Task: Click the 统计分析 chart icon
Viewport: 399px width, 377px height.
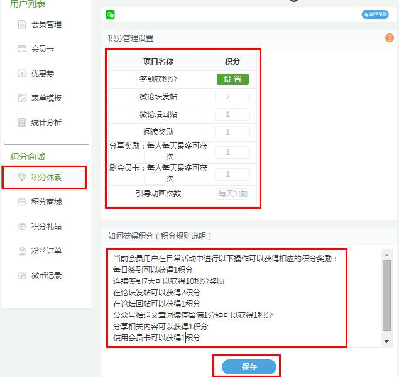Action: point(22,122)
